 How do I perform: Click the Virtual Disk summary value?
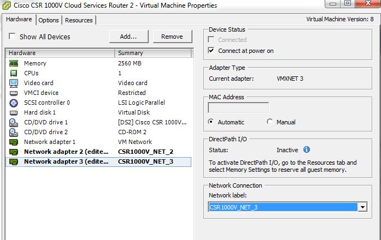[x=134, y=113]
